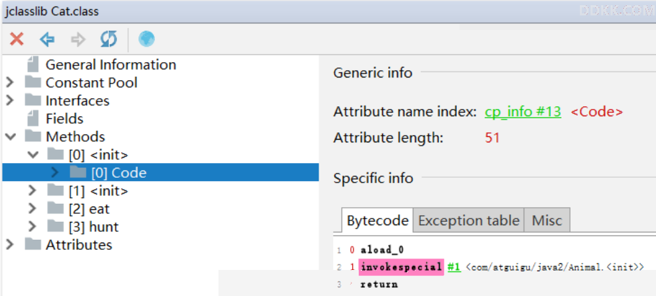The image size is (656, 296).
Task: Select the Attributes tree item
Action: [79, 245]
